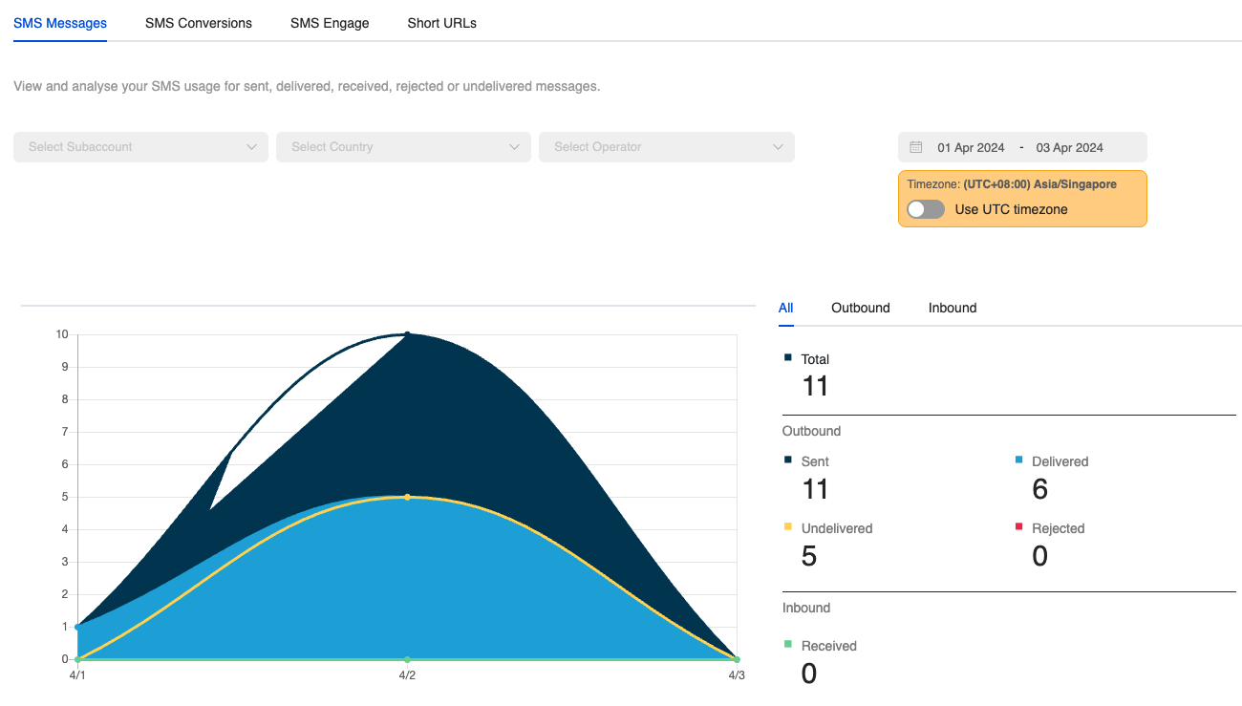The height and width of the screenshot is (706, 1242).
Task: Click the start date 01 Apr 2024
Action: tap(971, 147)
